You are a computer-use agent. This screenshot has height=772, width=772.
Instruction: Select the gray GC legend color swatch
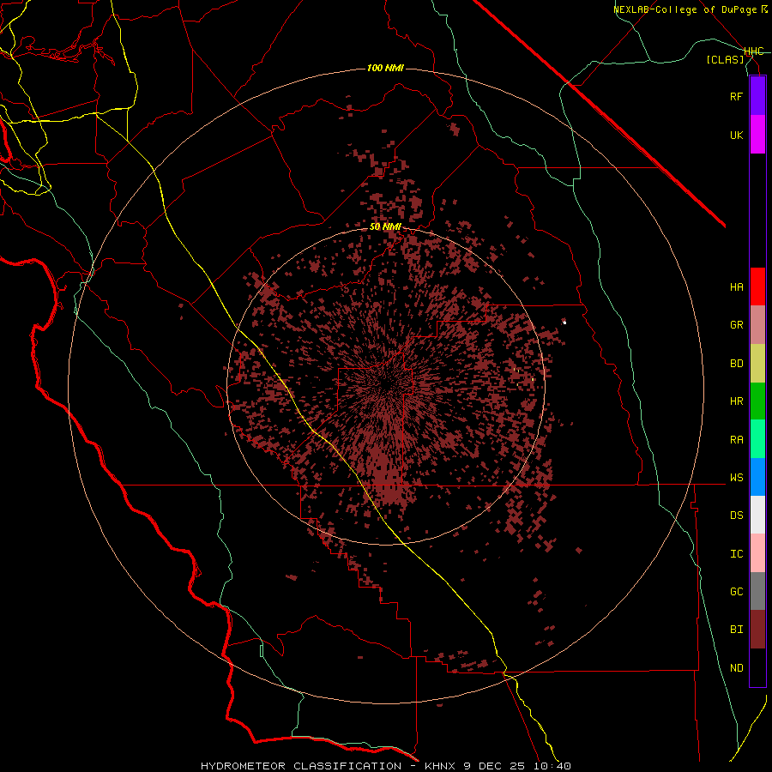click(757, 591)
